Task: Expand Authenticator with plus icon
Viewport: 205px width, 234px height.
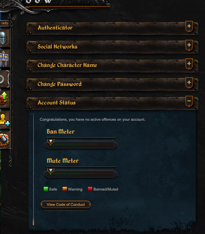Action: (x=189, y=26)
